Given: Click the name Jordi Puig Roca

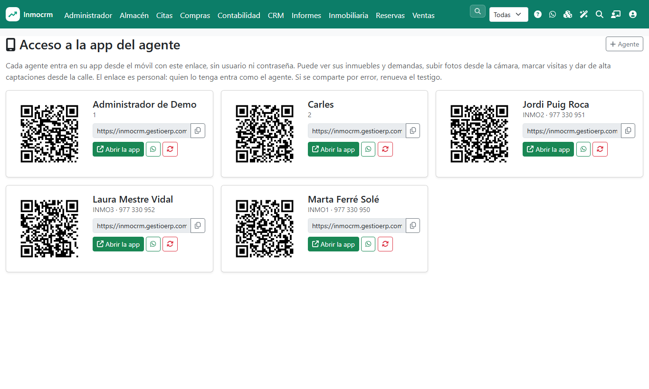Looking at the screenshot, I should pos(556,104).
